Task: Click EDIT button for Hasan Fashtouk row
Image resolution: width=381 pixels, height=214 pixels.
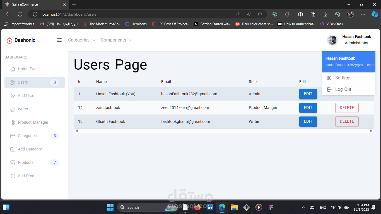Action: pyautogui.click(x=308, y=94)
